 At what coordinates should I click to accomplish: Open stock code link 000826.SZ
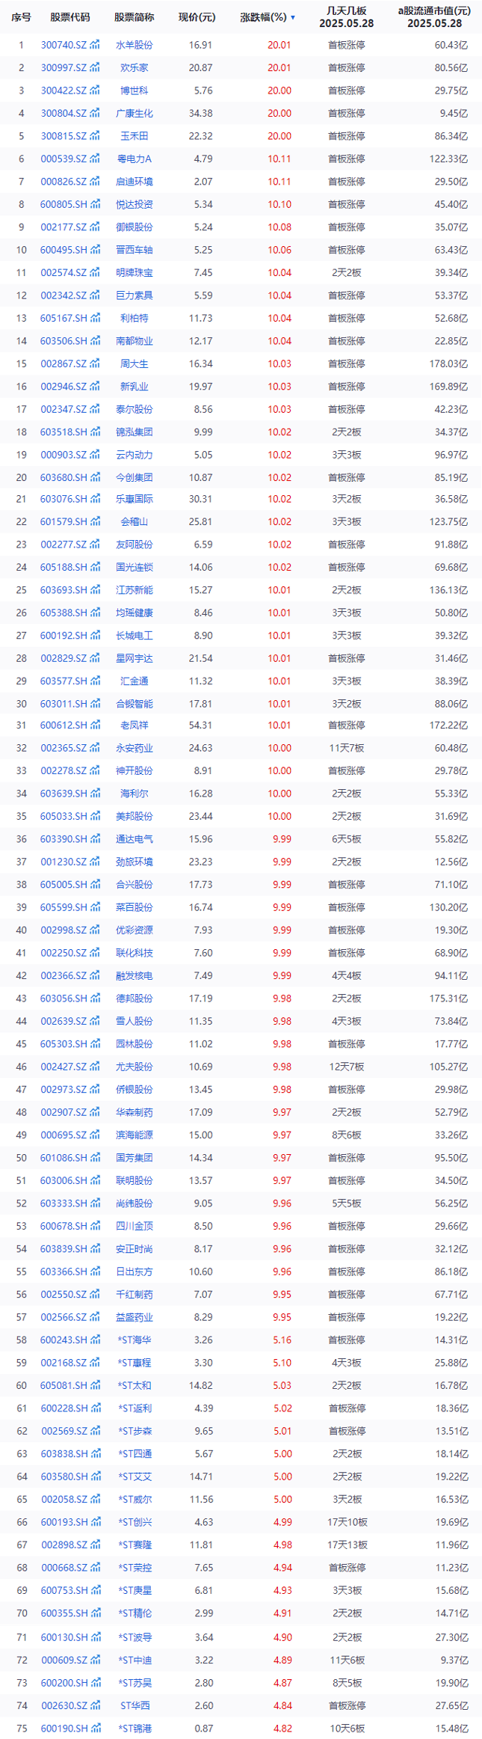(64, 182)
